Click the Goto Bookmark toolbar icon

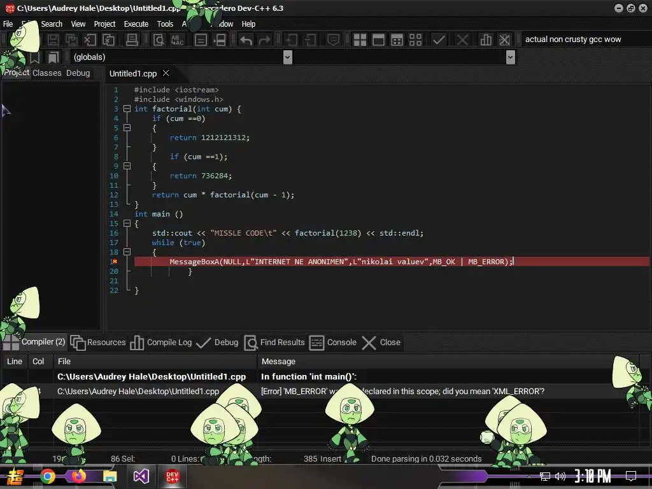[53, 57]
